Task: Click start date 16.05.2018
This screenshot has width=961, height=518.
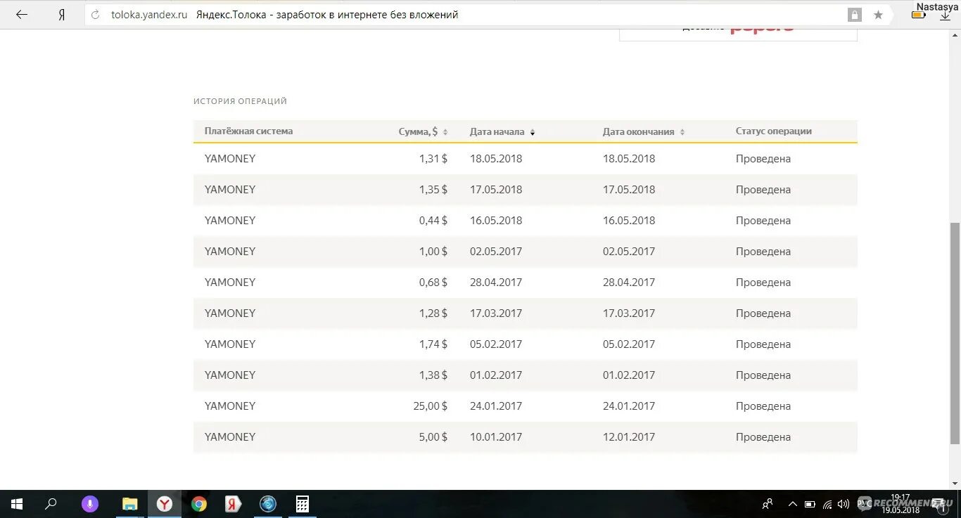Action: [496, 221]
